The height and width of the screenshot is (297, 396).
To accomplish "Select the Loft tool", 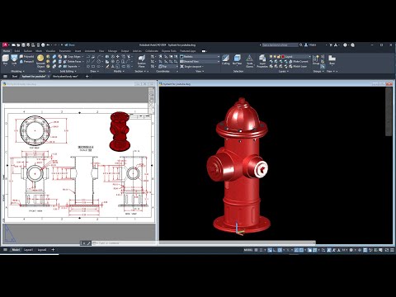I will pos(14,59).
